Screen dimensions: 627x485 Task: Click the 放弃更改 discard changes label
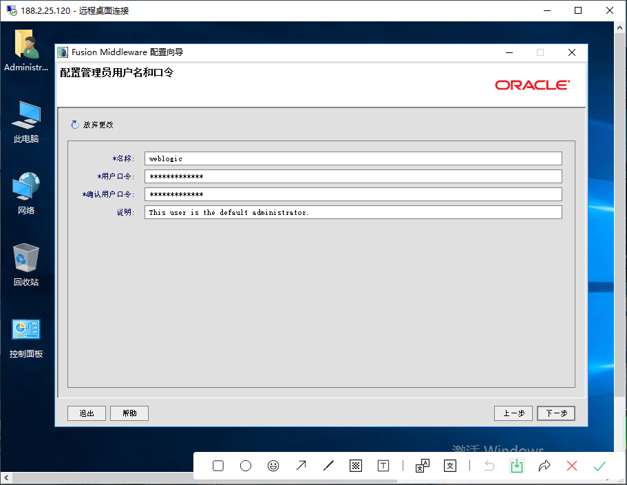[x=98, y=125]
